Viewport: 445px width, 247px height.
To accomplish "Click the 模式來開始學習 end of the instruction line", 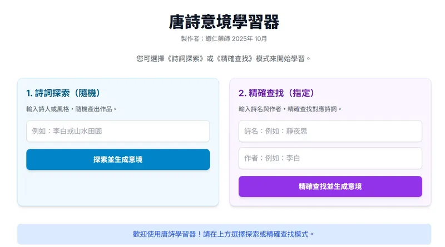I will pos(283,58).
